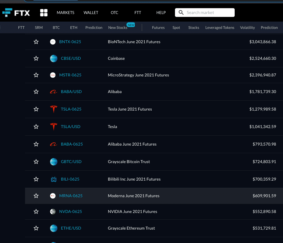283x243 pixels.
Task: Select the Prediction tab after Volatility
Action: [269, 28]
